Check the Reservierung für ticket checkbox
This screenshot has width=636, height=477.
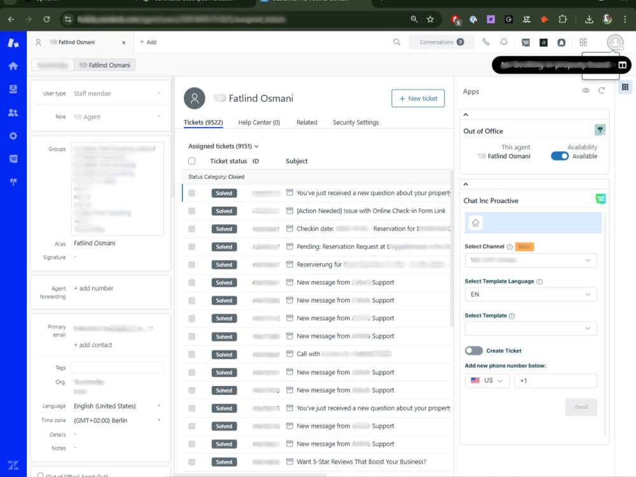click(x=192, y=265)
